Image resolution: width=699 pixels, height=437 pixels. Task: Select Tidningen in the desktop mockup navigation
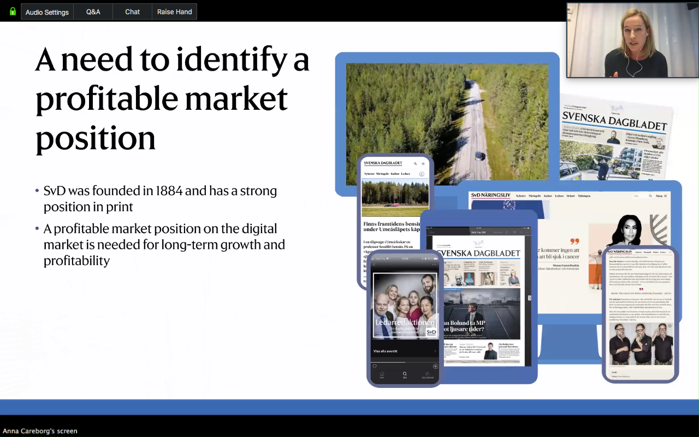coord(584,196)
